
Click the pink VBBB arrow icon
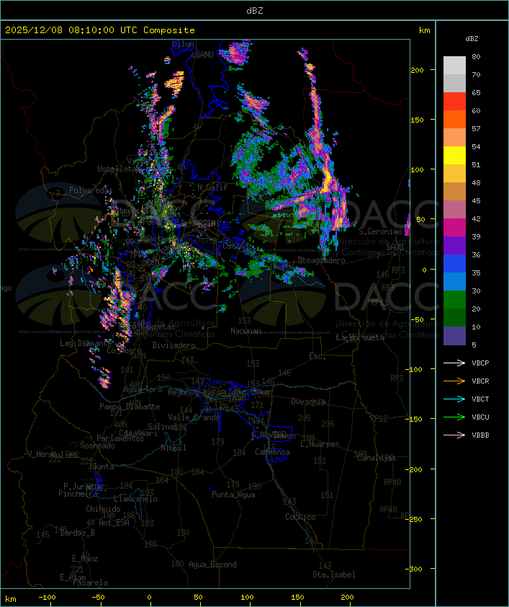point(454,435)
